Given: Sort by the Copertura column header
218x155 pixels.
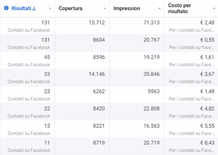Looking at the screenshot, I should (x=71, y=8).
